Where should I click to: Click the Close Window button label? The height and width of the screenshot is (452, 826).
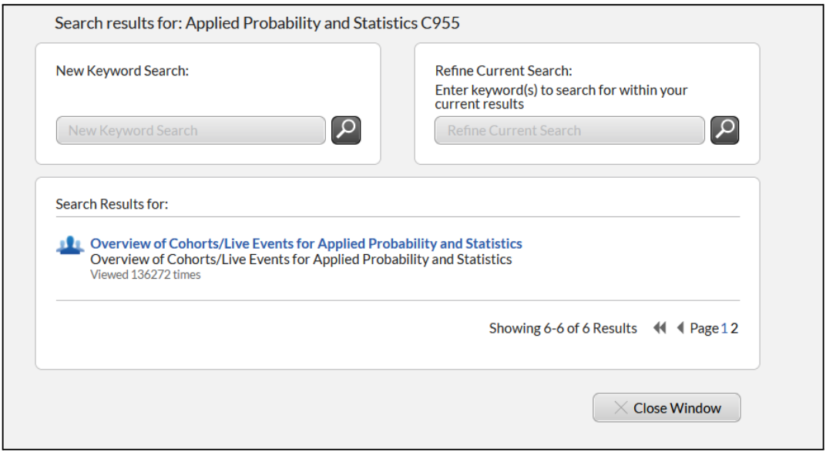click(677, 408)
